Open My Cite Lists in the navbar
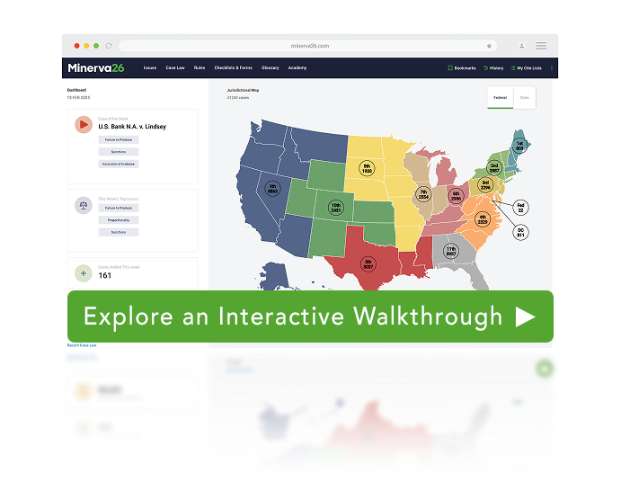621x490 pixels. 527,68
